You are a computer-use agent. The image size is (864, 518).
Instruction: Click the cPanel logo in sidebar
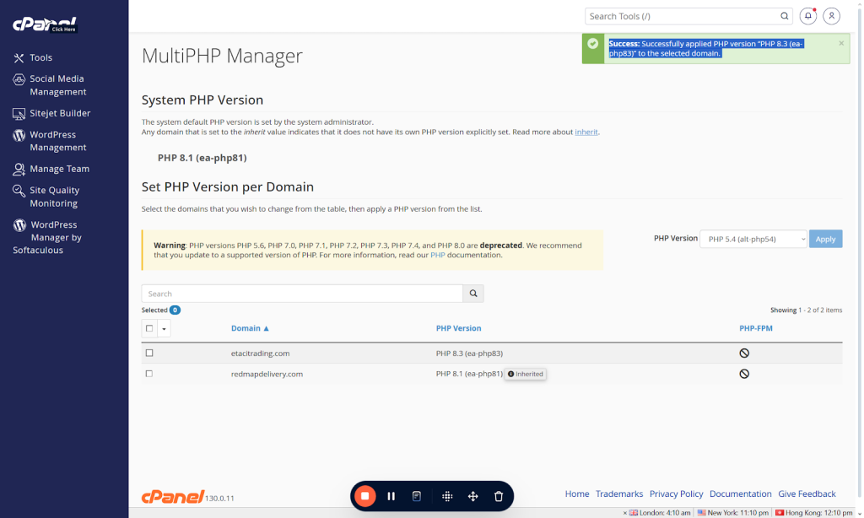[x=45, y=24]
